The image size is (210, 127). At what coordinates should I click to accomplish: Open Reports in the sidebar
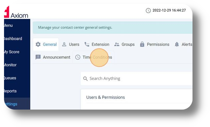[x=10, y=91]
